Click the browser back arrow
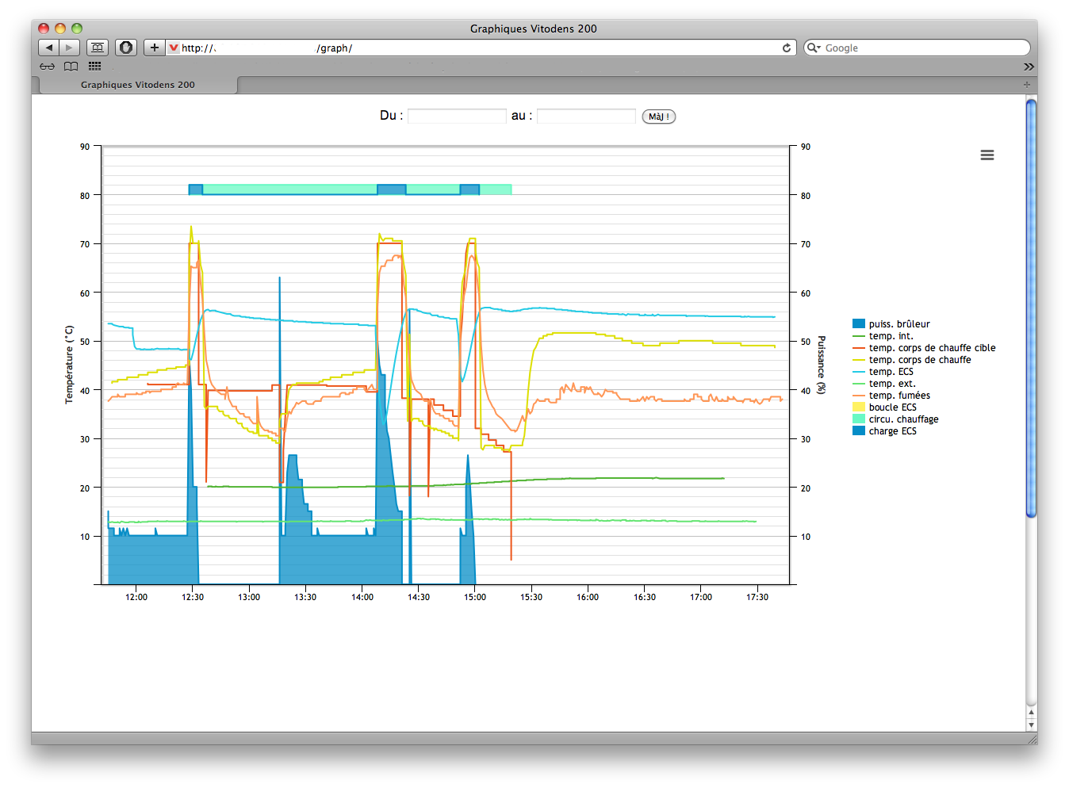This screenshot has height=788, width=1069. point(48,48)
